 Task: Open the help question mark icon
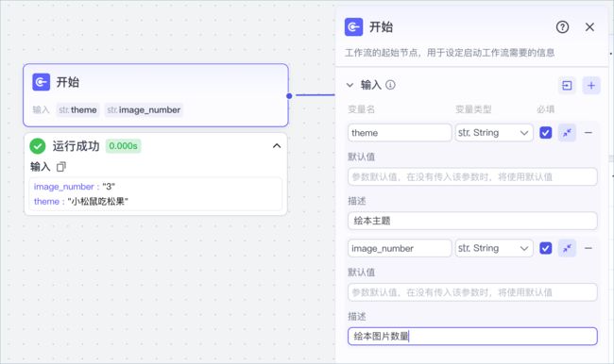pos(562,27)
